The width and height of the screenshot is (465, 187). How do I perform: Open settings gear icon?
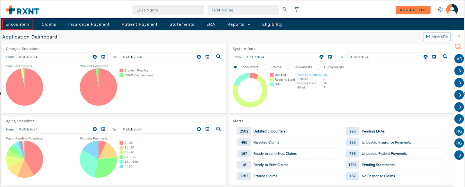[440, 10]
